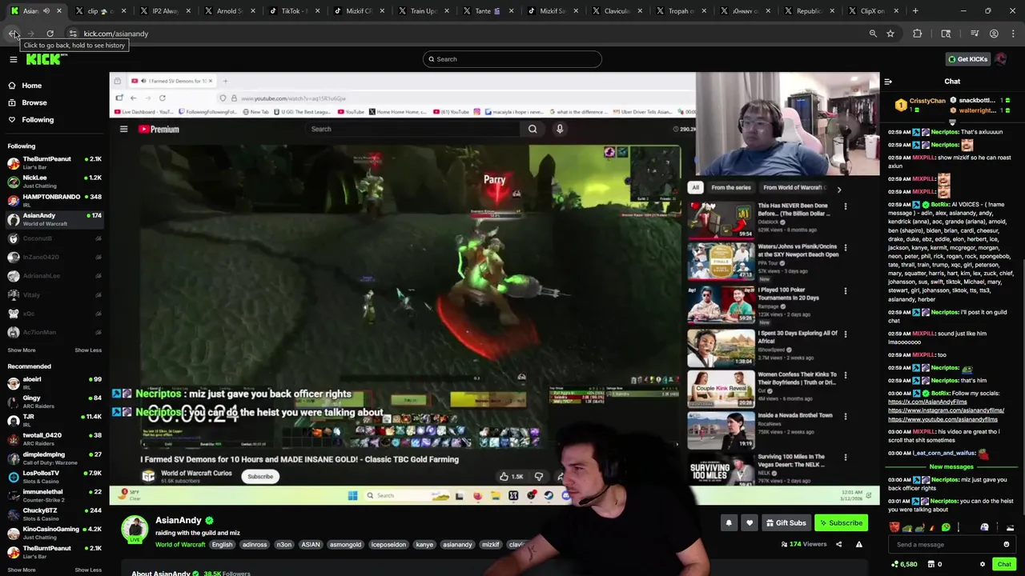Screen dimensions: 1025x576
Task: Open LosPollosTV in Recommended list
Action: pyautogui.click(x=54, y=476)
